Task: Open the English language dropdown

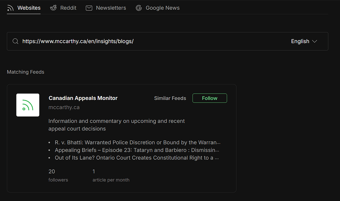Action: click(300, 41)
